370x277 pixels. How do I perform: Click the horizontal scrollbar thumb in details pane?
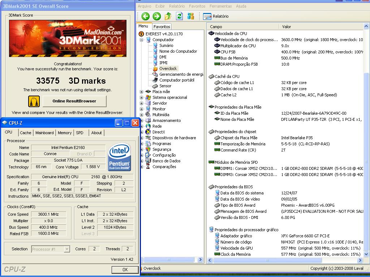tap(267, 260)
